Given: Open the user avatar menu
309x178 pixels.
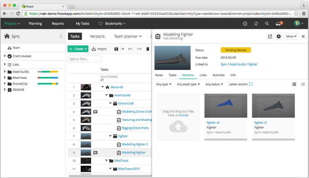Looking at the screenshot, I should click(x=298, y=24).
